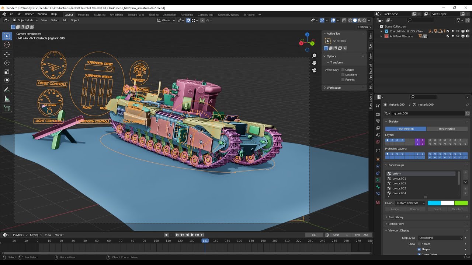Open the viewport Options dropdown
Screen dimensions: 472x265
(364, 27)
